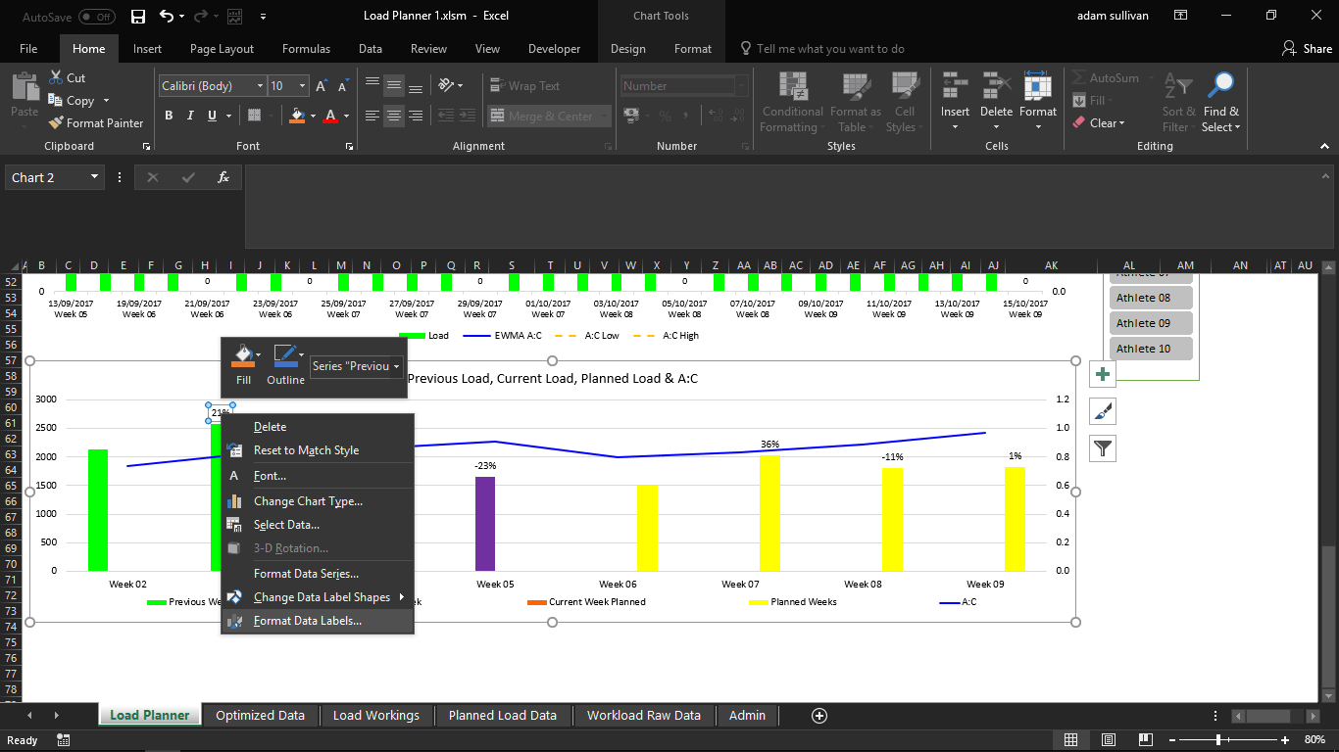The height and width of the screenshot is (752, 1339).
Task: Click the zoom slider handle
Action: point(1218,740)
